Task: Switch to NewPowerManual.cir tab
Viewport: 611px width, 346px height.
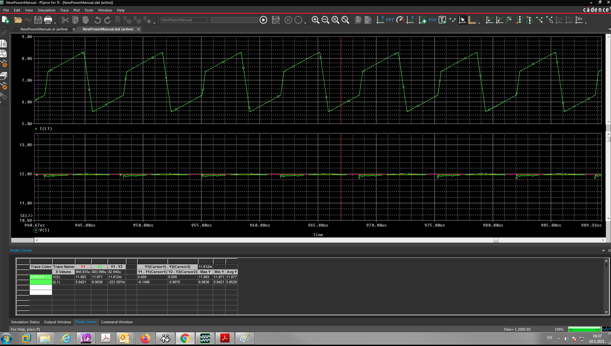Action: click(44, 29)
